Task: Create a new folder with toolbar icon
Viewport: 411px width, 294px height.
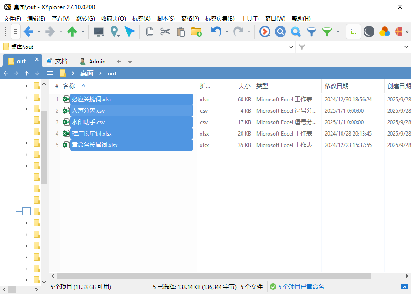Action: click(196, 31)
